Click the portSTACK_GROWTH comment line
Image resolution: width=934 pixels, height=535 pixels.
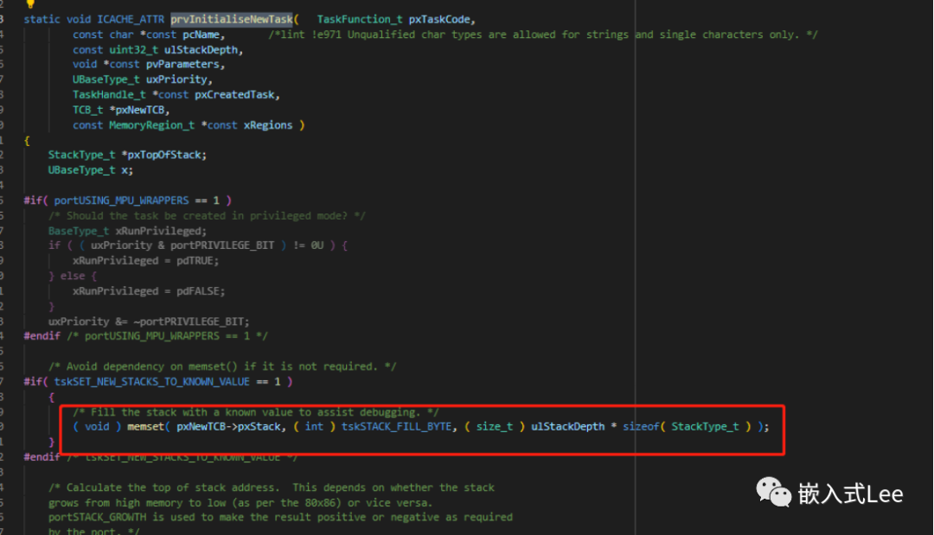[x=280, y=517]
